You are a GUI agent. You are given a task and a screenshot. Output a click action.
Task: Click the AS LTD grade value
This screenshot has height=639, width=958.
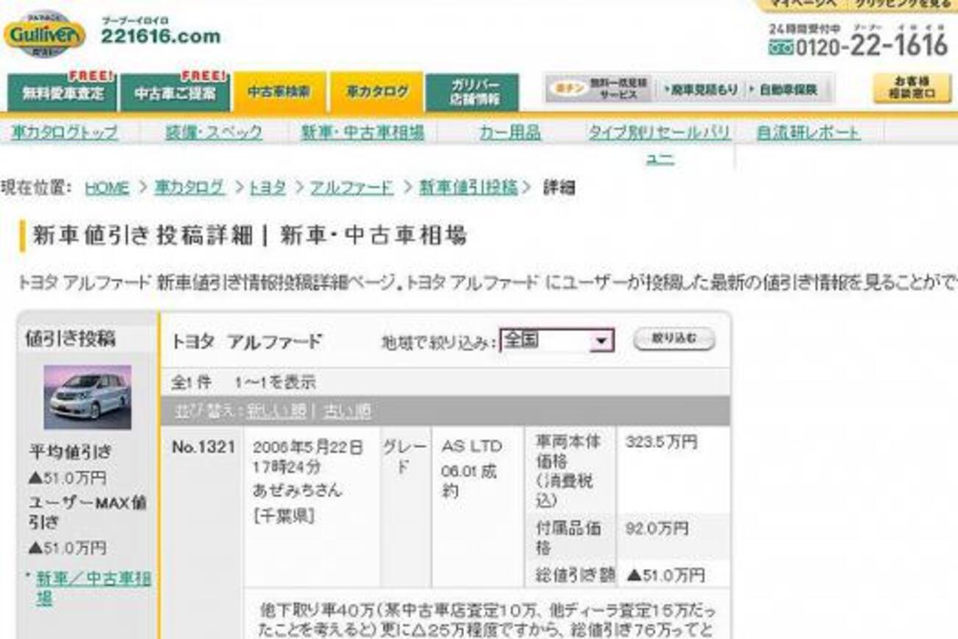[472, 447]
